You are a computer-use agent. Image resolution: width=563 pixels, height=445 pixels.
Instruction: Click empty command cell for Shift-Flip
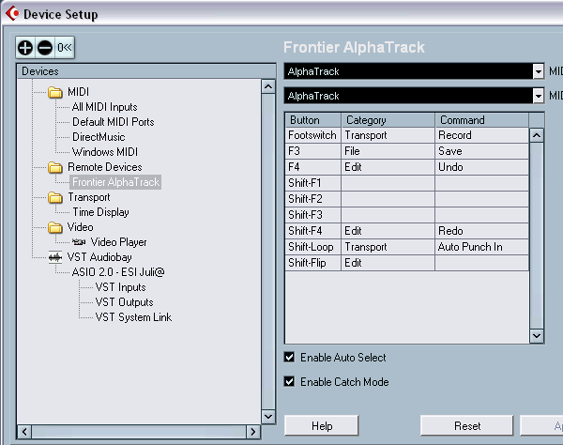point(481,263)
